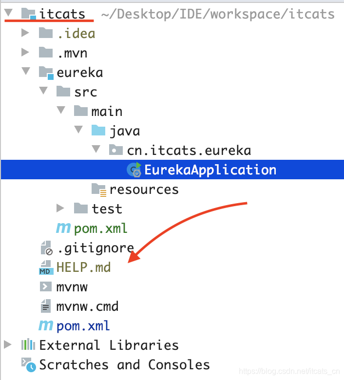Click the test folder icon

81,208
